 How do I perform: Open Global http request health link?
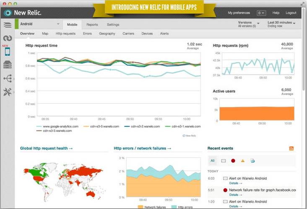46,148
